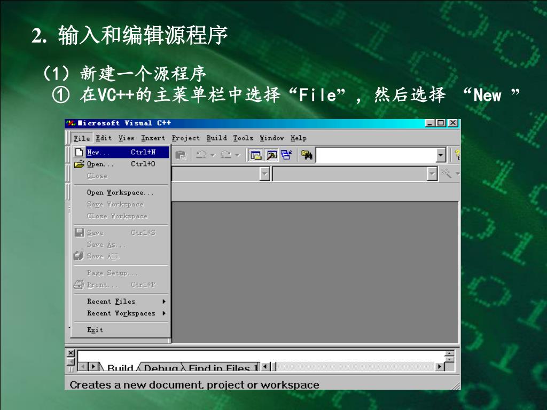Image resolution: width=547 pixels, height=410 pixels.
Task: Open the Find combo box dropdown arrow
Action: (x=441, y=155)
